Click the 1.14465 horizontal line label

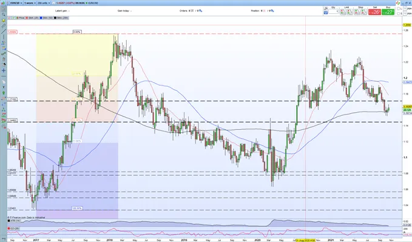pos(12,120)
